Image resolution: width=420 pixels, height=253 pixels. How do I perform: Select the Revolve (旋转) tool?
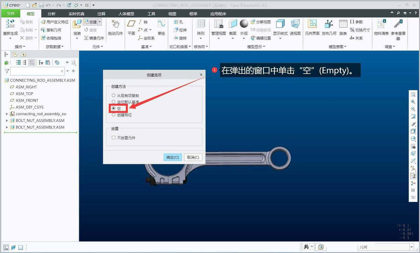pyautogui.click(x=180, y=38)
